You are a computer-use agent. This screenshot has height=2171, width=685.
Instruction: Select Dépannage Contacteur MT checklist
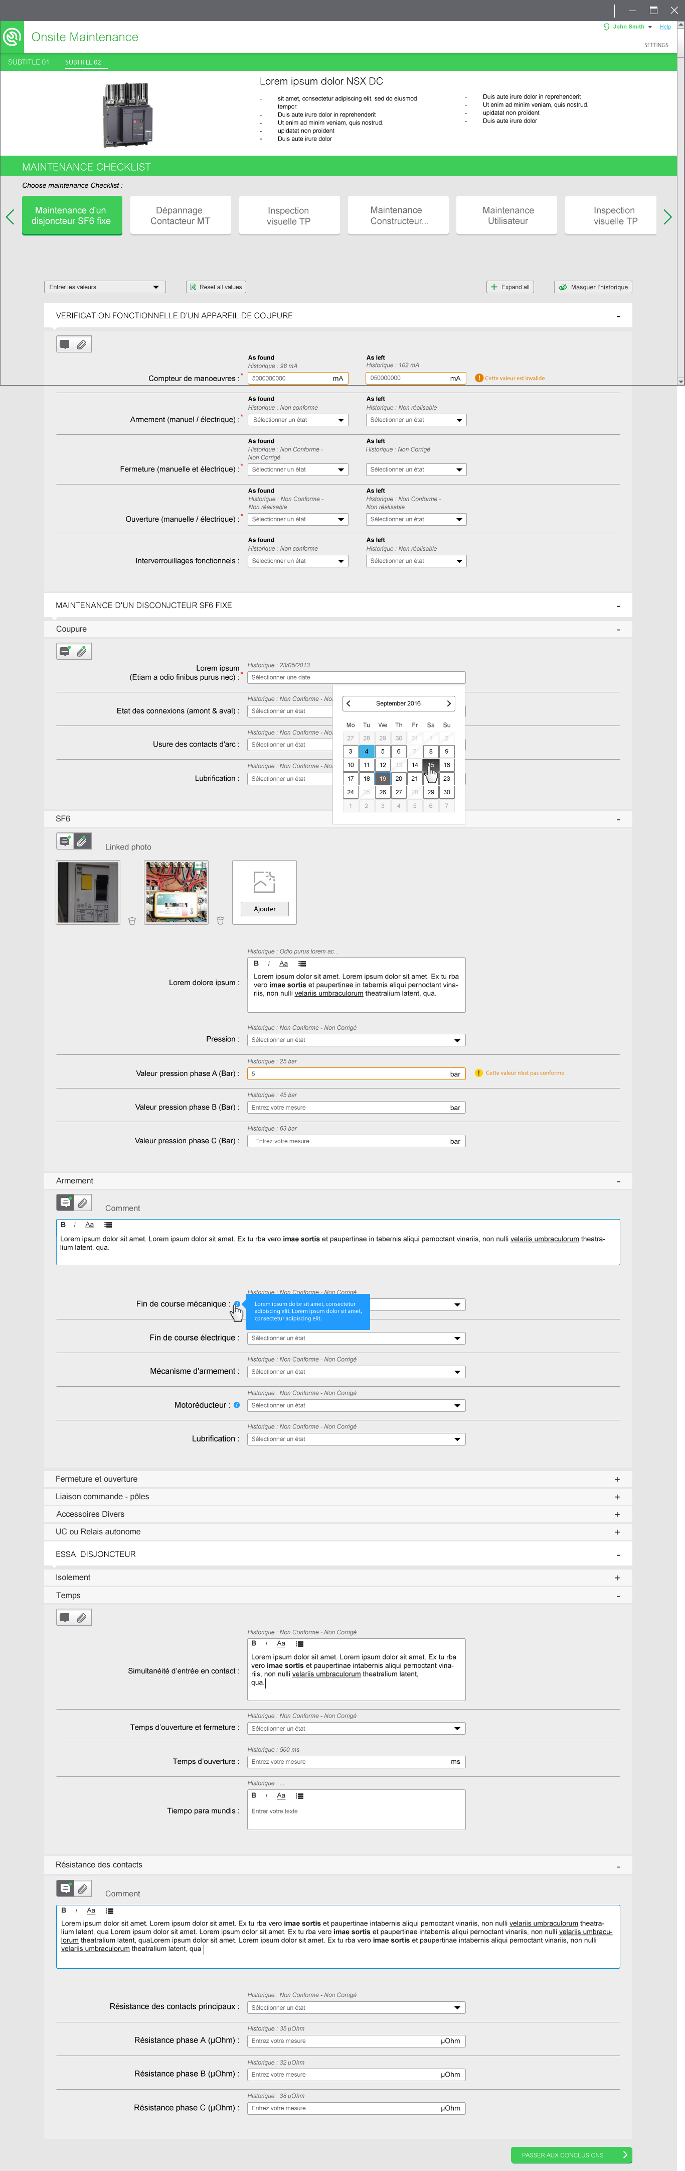coord(180,216)
